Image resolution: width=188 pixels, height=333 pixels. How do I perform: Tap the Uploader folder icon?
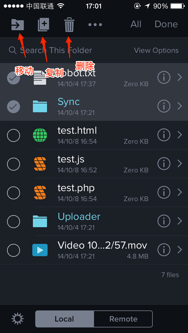(x=40, y=221)
